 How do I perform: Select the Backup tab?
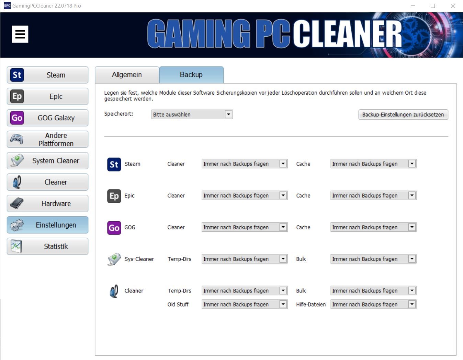pyautogui.click(x=191, y=75)
